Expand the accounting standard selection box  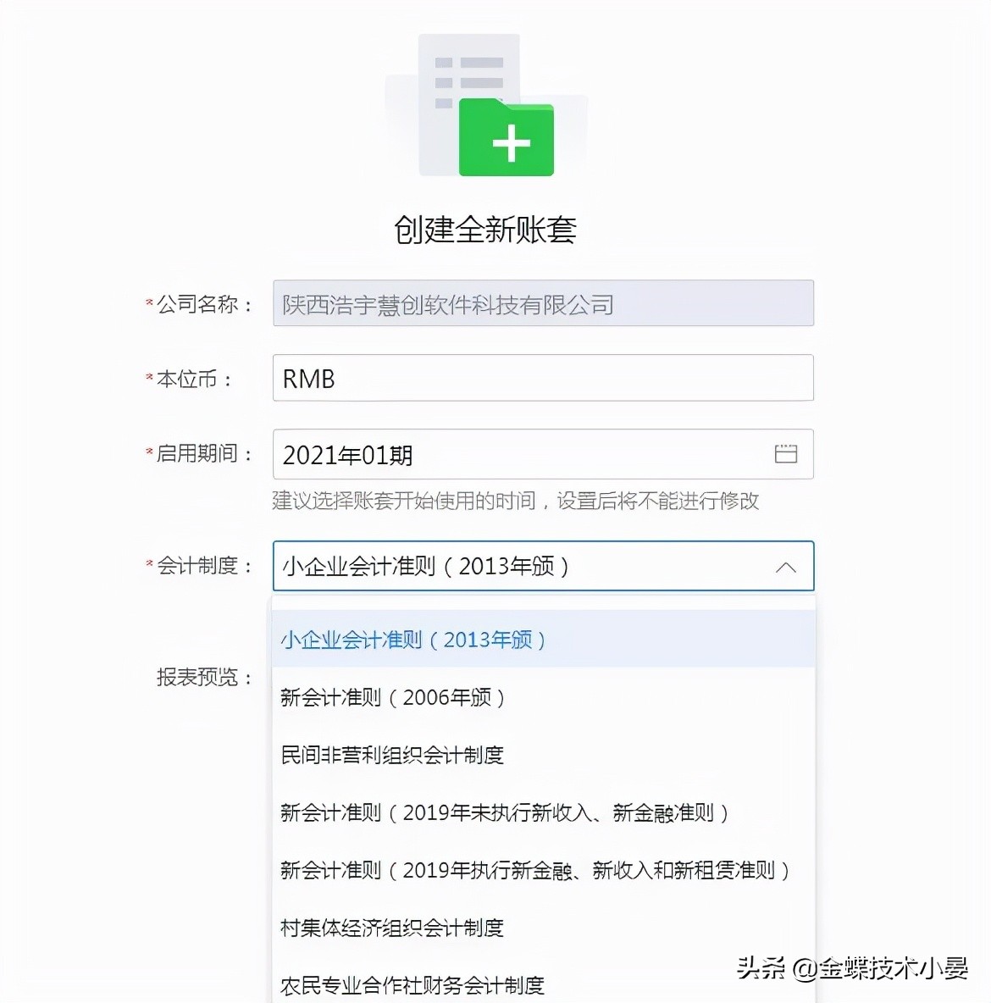pyautogui.click(x=542, y=567)
